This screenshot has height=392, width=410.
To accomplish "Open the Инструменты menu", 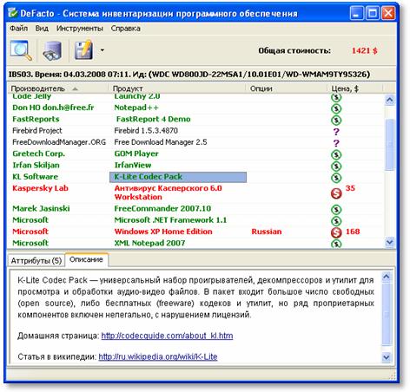I will point(80,29).
